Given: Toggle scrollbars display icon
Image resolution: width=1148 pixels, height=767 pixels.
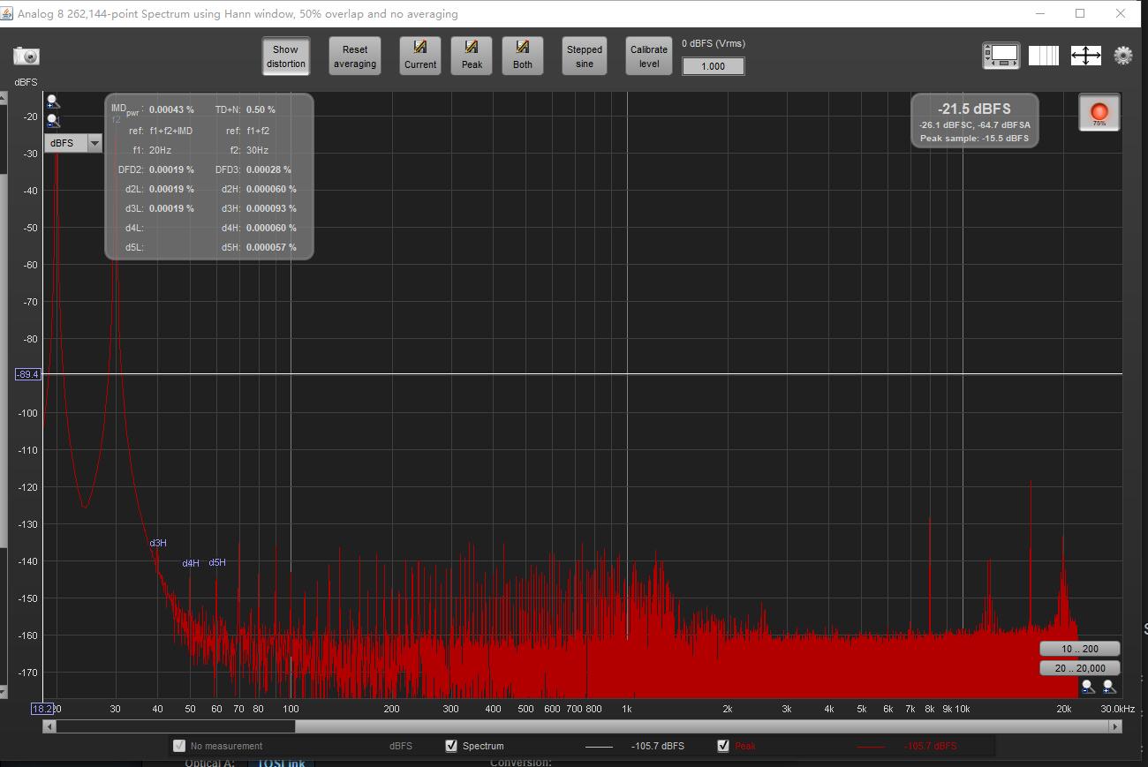Looking at the screenshot, I should point(1001,56).
